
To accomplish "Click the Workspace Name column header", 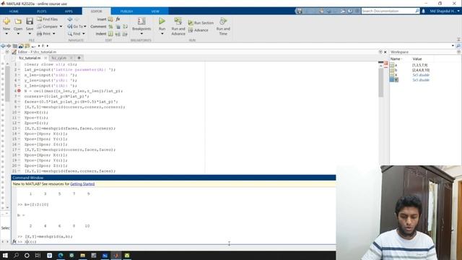I will [x=395, y=59].
